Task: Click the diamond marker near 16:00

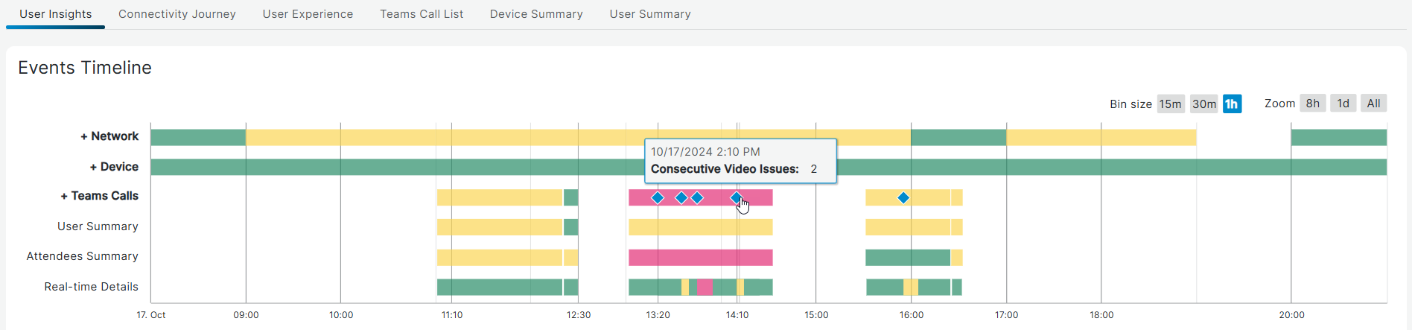Action: click(903, 197)
